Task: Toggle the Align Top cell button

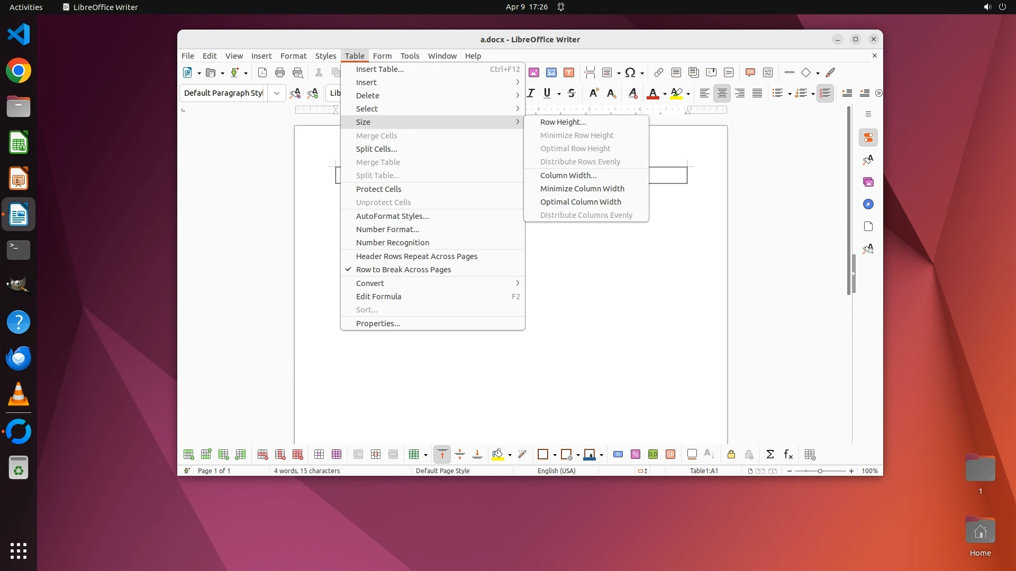Action: click(442, 454)
